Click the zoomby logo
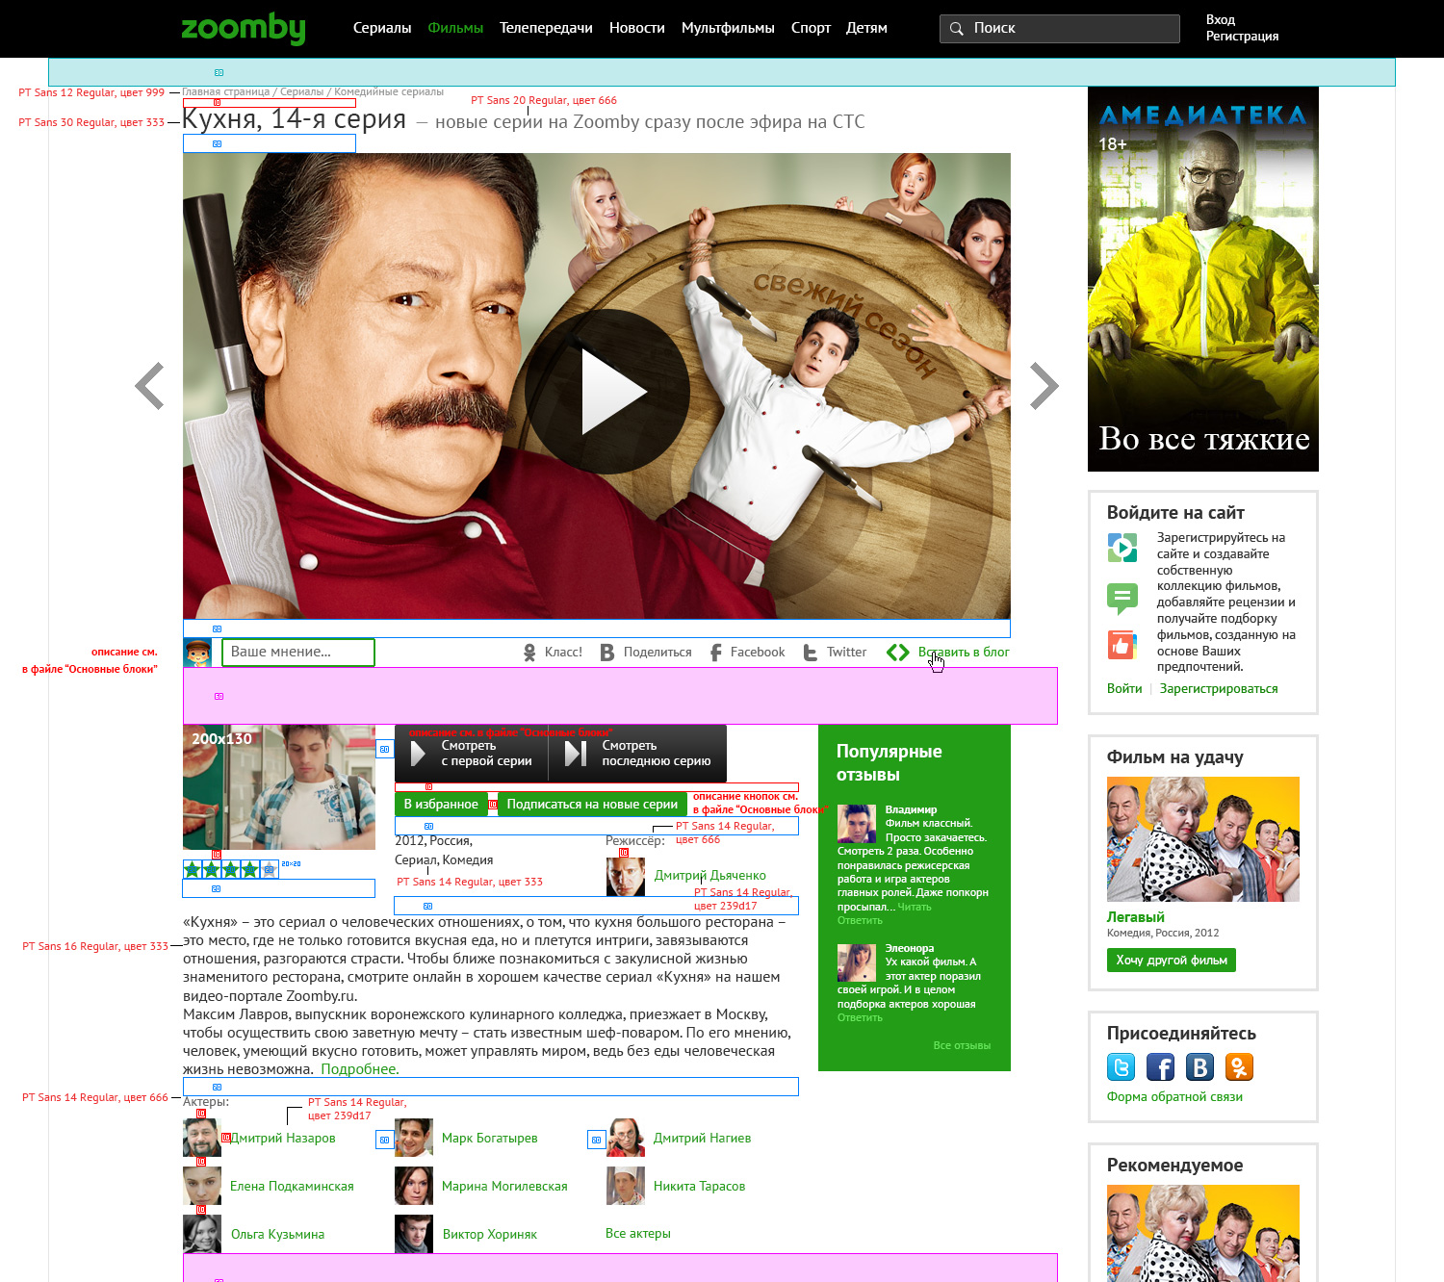Viewport: 1444px width, 1282px height. click(x=244, y=29)
